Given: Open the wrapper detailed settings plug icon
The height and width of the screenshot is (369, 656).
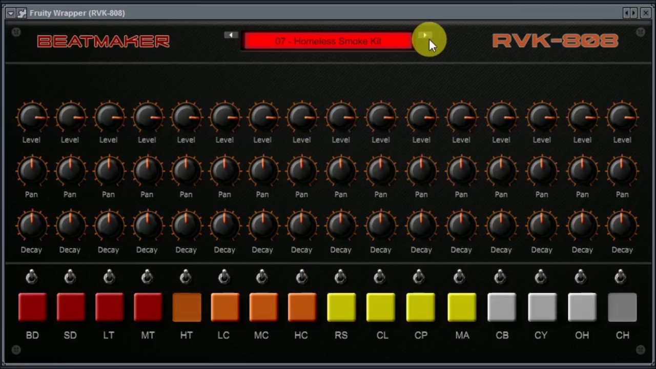Looking at the screenshot, I should 22,13.
